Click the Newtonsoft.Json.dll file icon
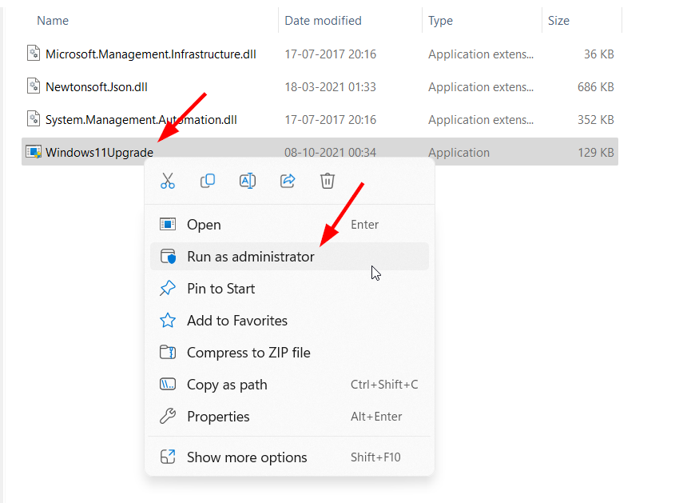 (x=34, y=86)
